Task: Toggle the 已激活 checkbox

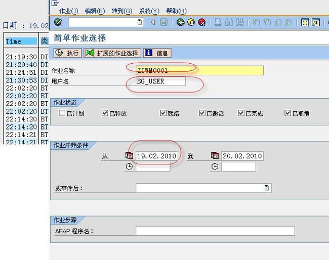Action: coord(202,113)
